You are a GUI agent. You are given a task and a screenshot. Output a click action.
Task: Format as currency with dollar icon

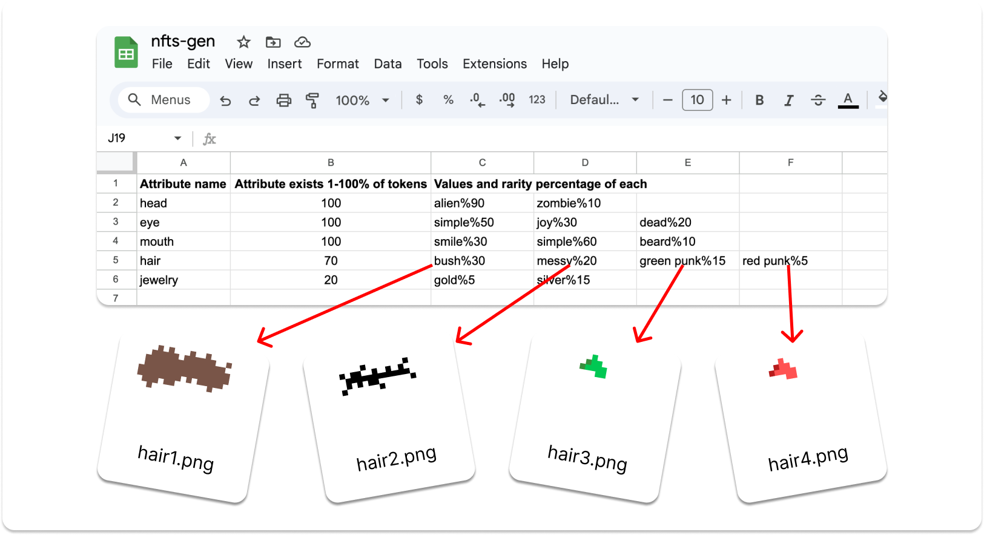(x=419, y=100)
